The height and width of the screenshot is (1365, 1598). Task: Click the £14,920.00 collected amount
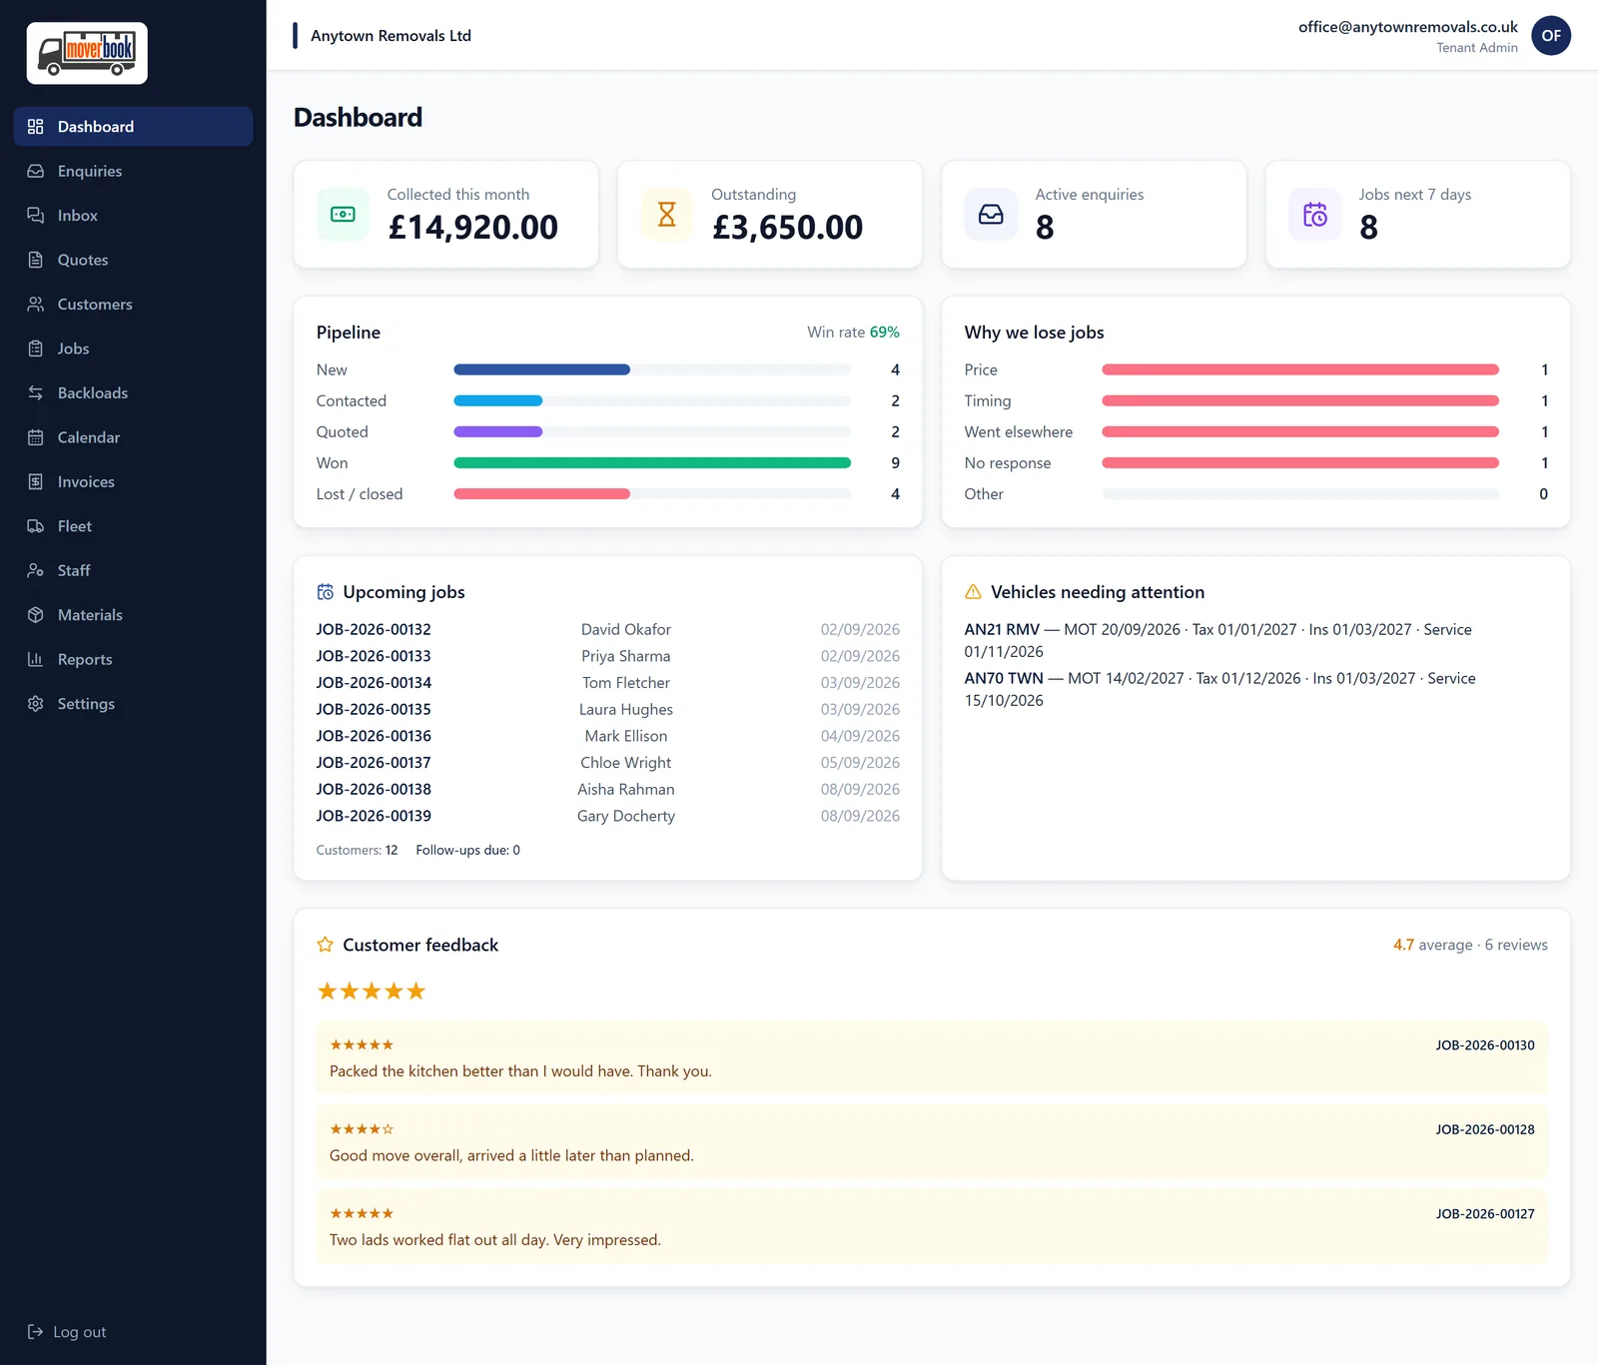(x=473, y=228)
